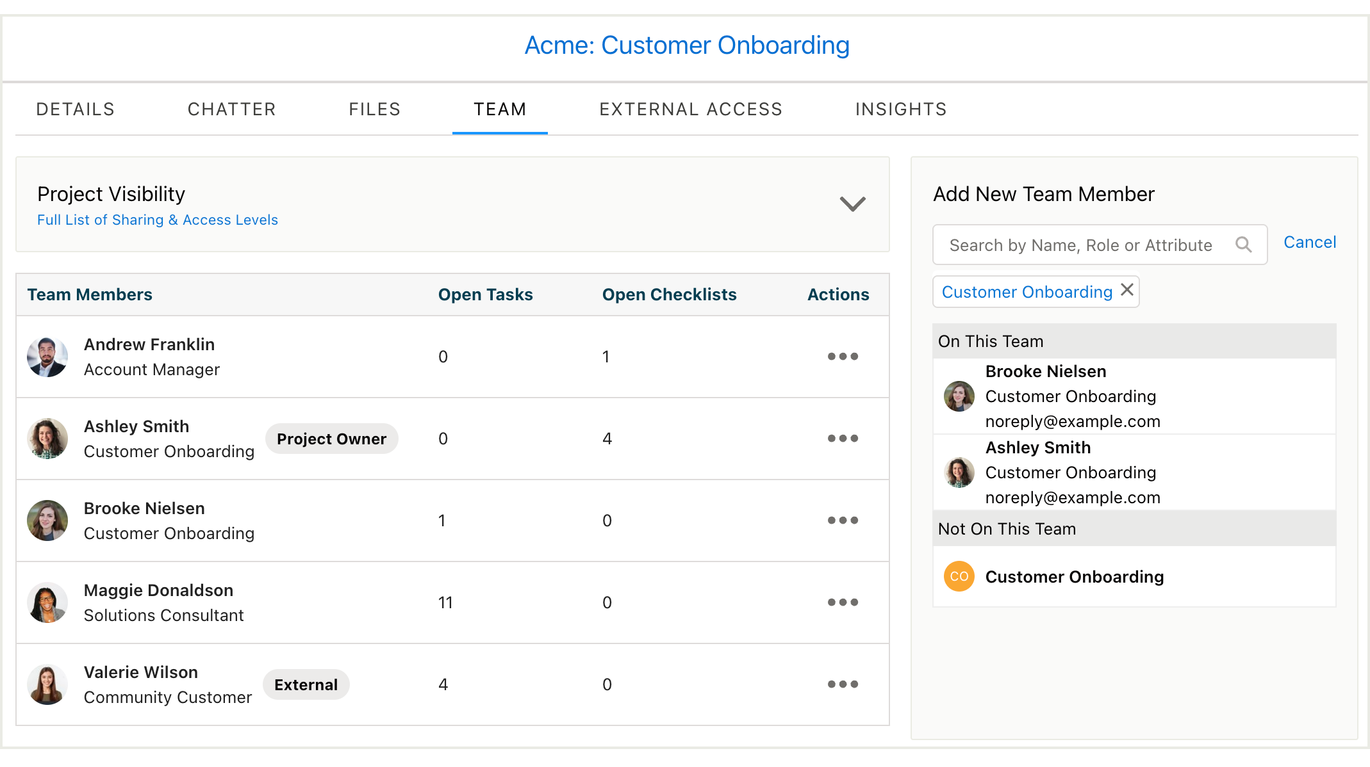Click the Project Owner badge

click(331, 439)
